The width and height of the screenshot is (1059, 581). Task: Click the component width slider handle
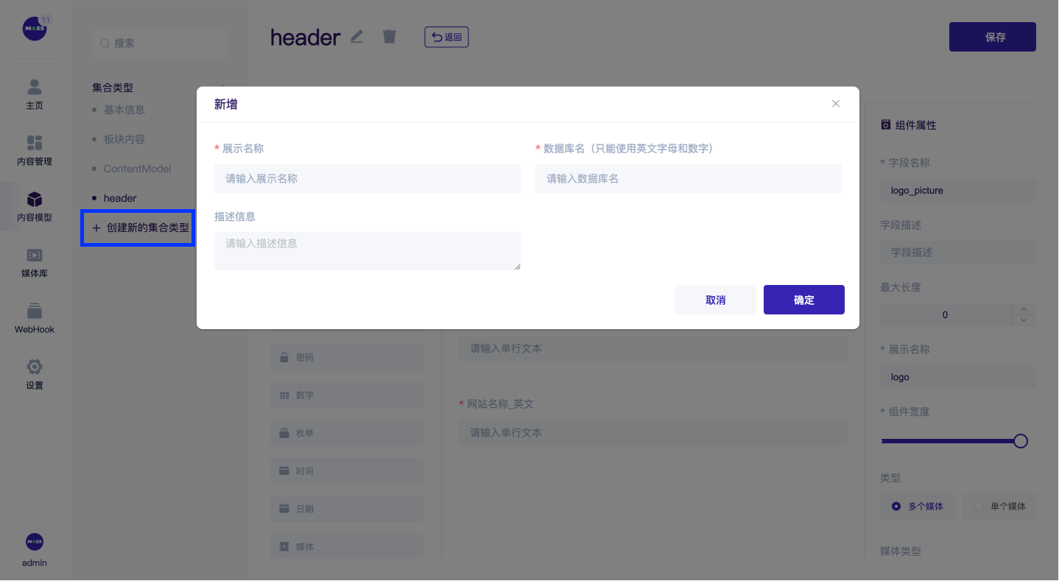1020,441
